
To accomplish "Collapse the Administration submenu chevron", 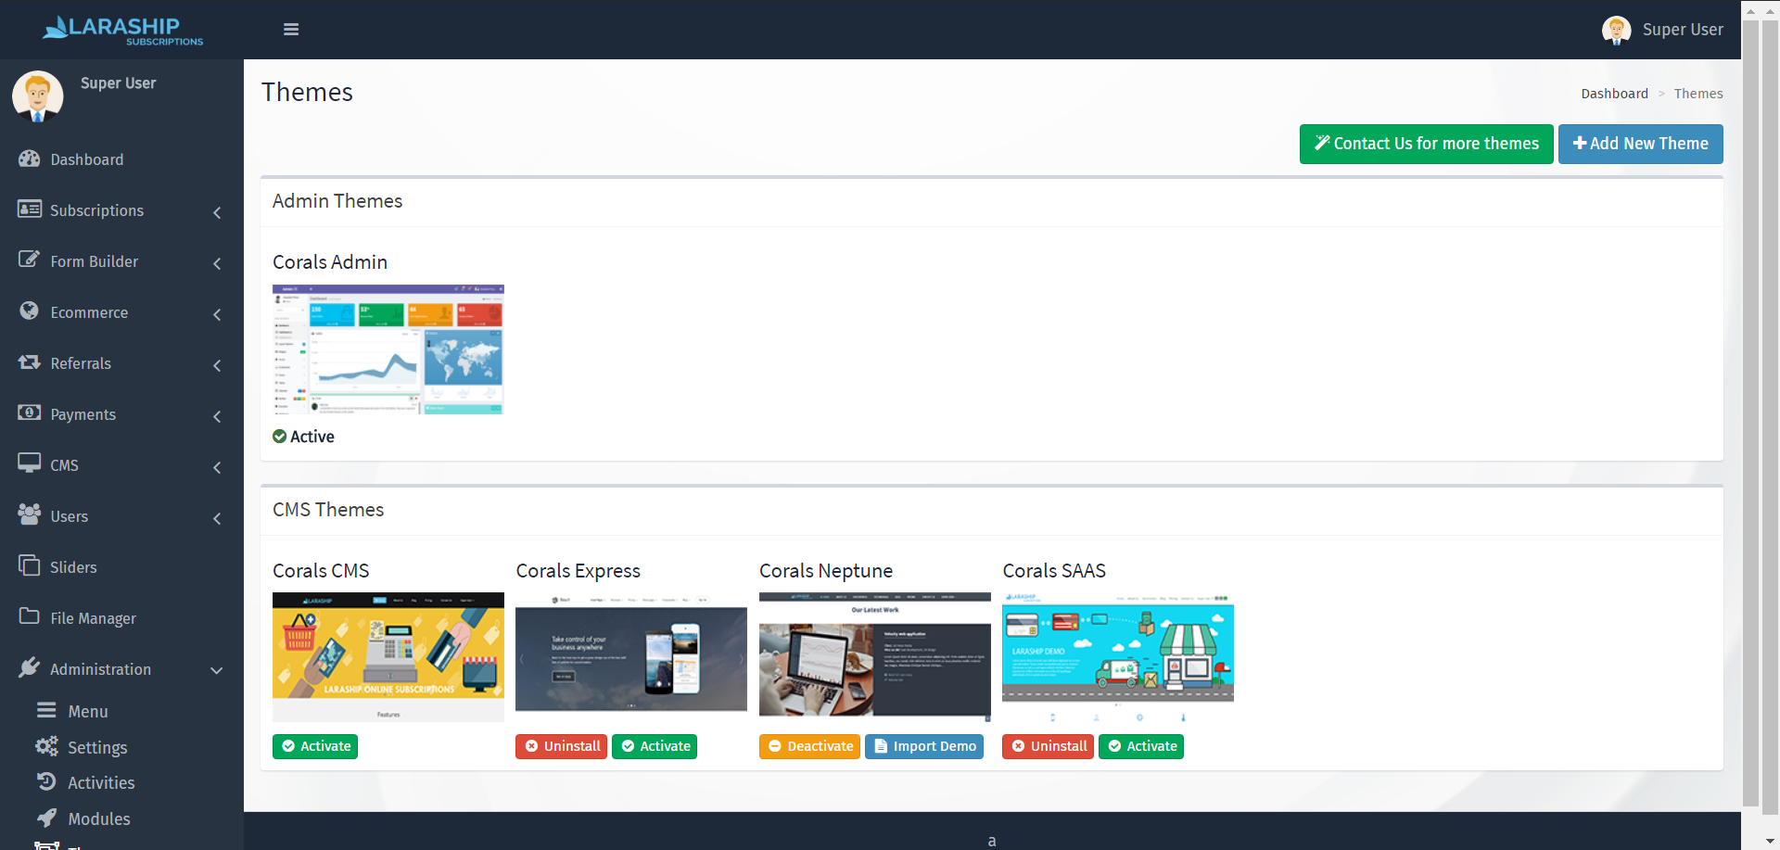I will [x=217, y=670].
